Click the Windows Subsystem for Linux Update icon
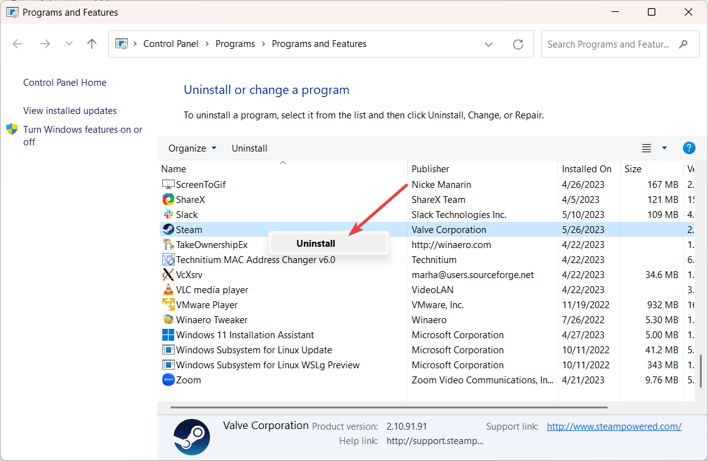This screenshot has height=461, width=708. click(x=168, y=350)
